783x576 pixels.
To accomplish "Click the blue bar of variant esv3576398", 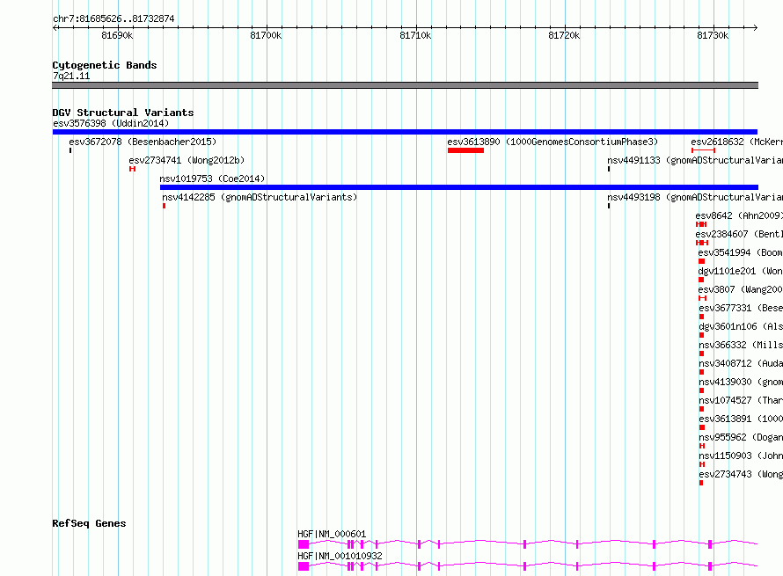I will [405, 132].
